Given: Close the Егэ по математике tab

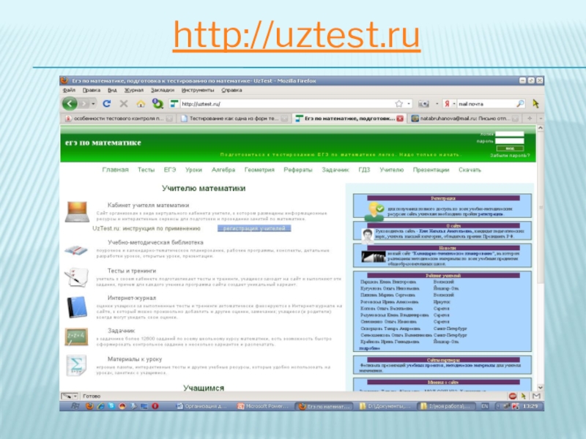Looking at the screenshot, I should point(400,119).
